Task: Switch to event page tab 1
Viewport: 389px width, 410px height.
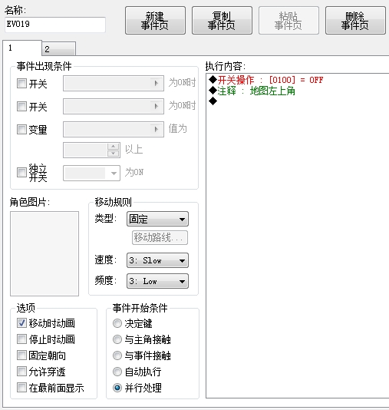Action: coord(22,48)
